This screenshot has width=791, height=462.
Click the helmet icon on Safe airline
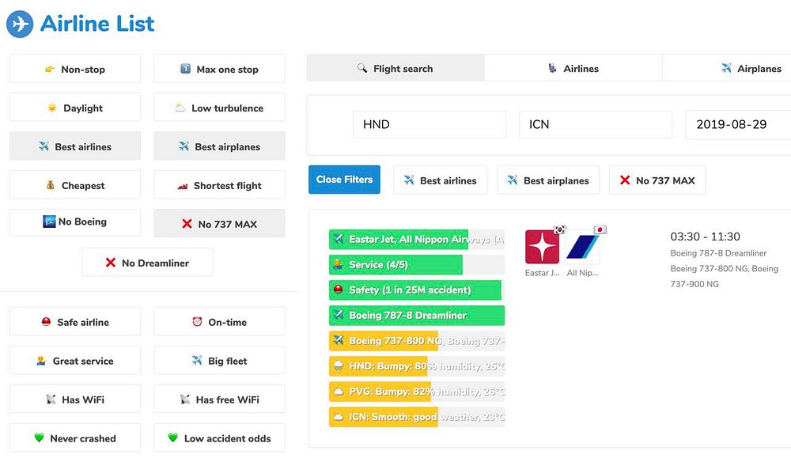click(46, 321)
